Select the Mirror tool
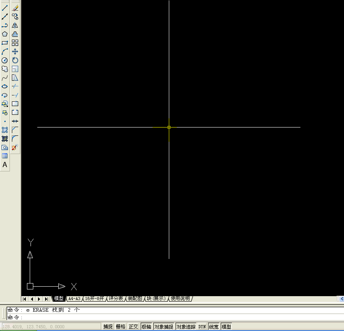This screenshot has width=344, height=331. pos(15,25)
